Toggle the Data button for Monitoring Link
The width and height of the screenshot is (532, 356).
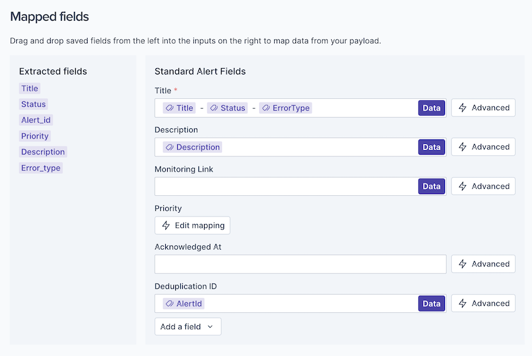[431, 186]
